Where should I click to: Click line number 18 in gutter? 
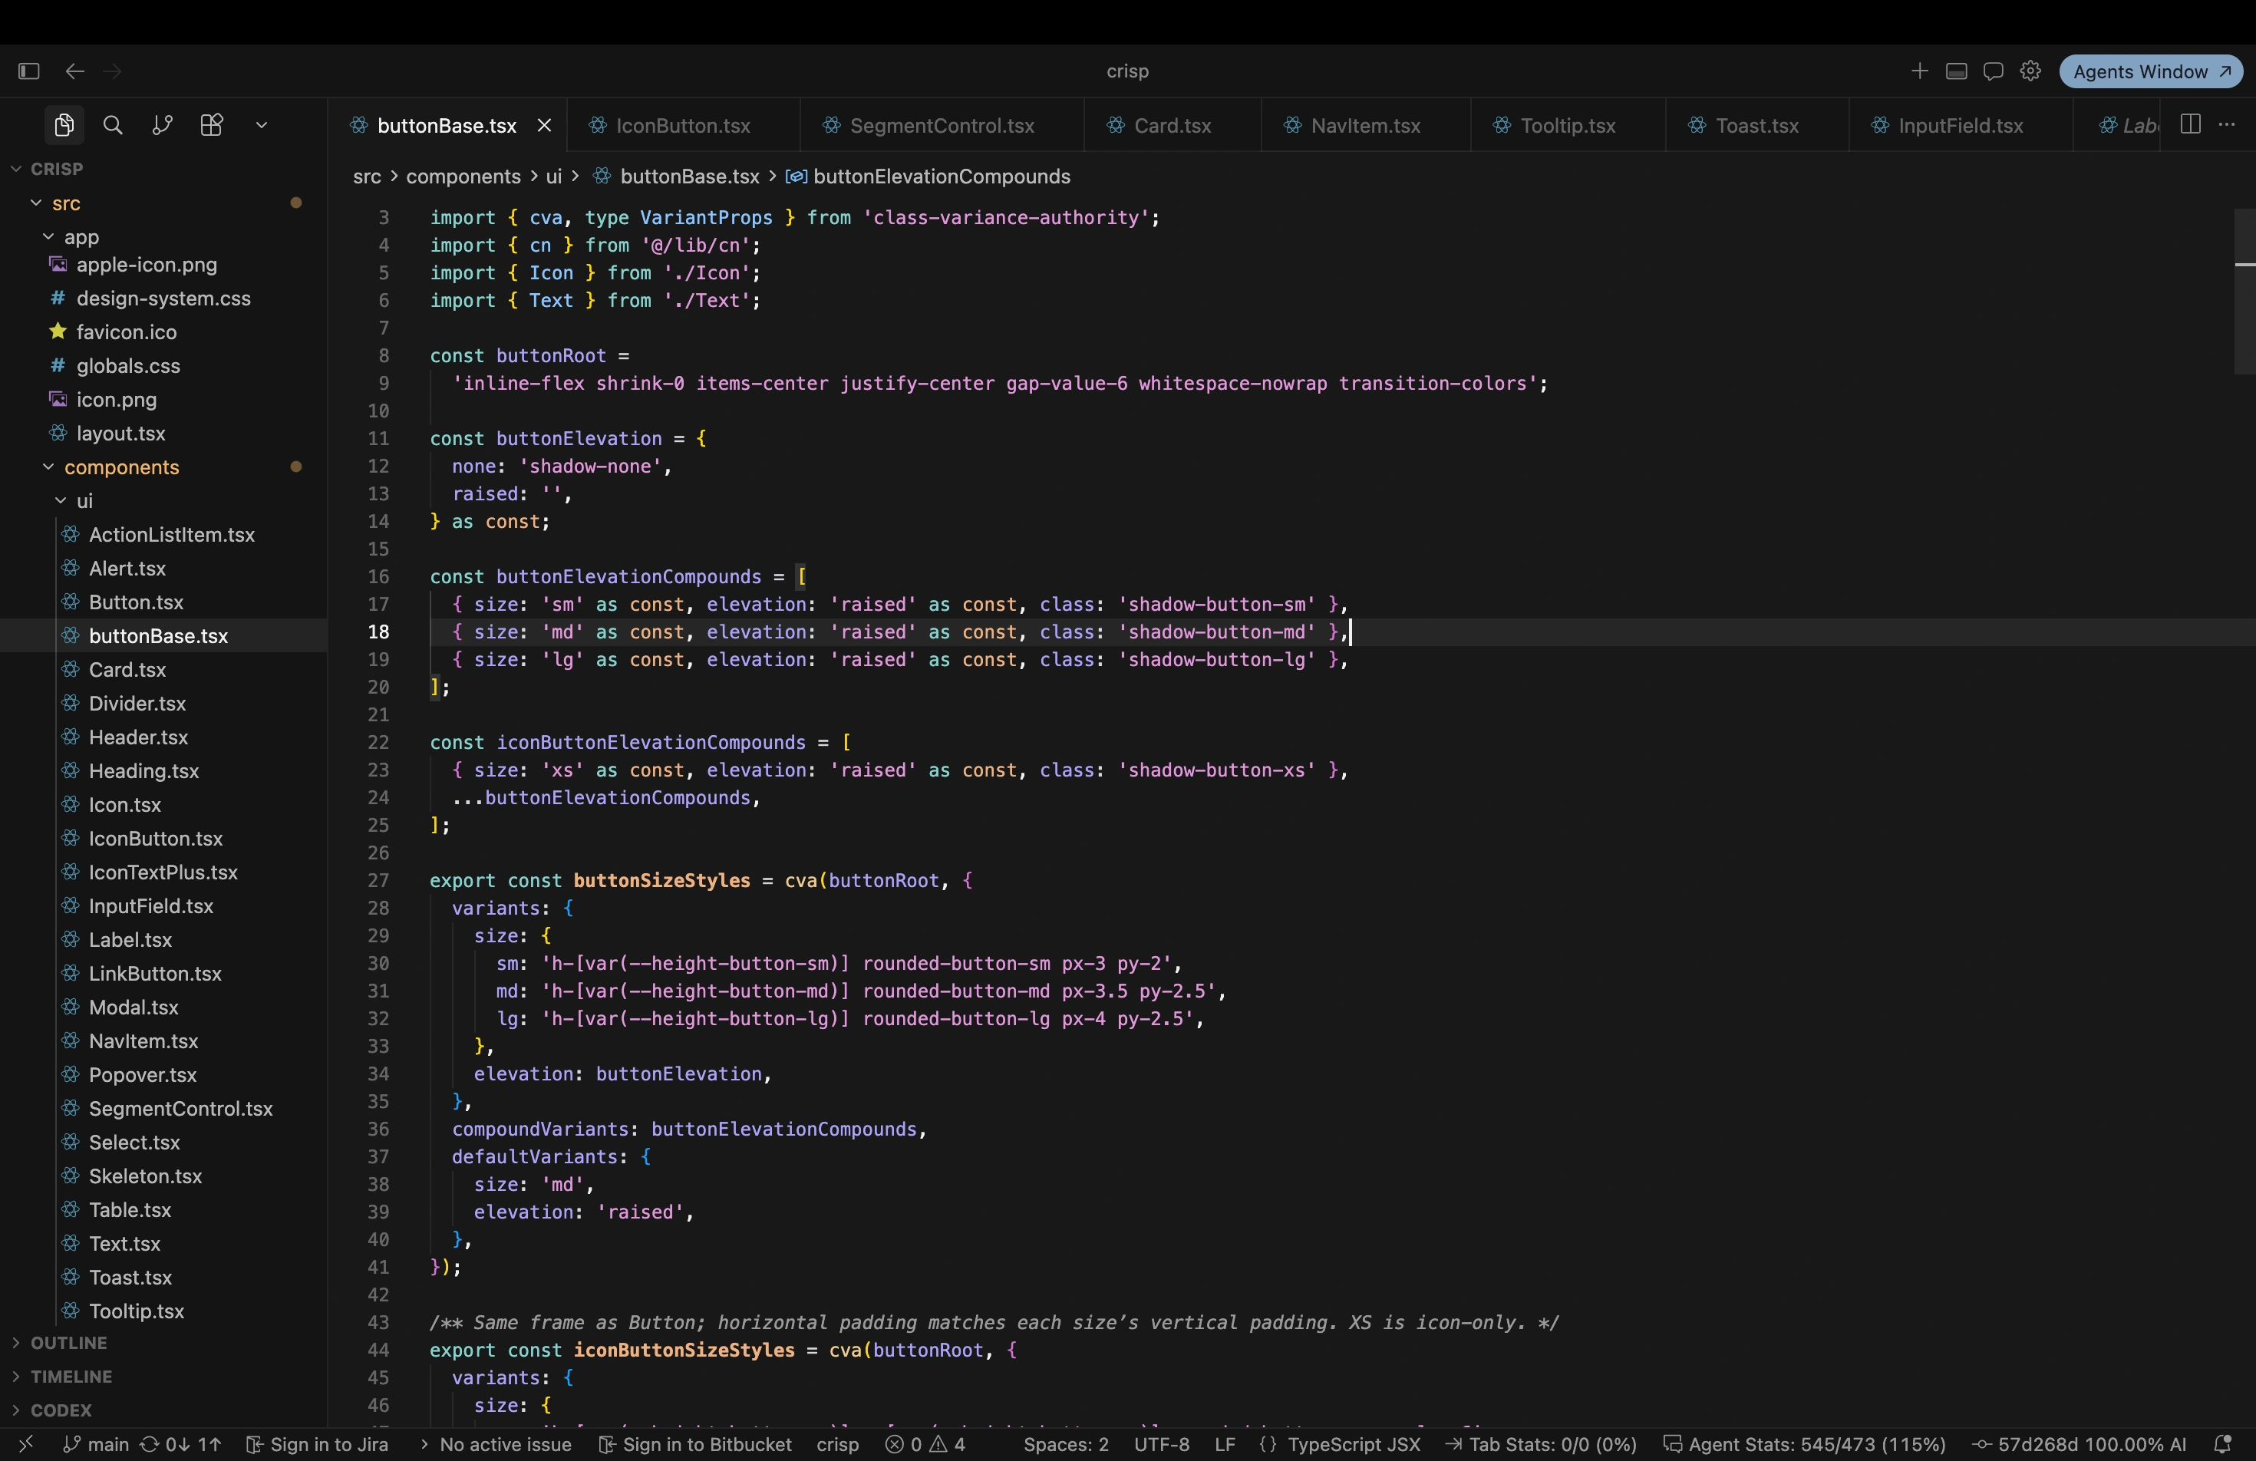click(378, 632)
